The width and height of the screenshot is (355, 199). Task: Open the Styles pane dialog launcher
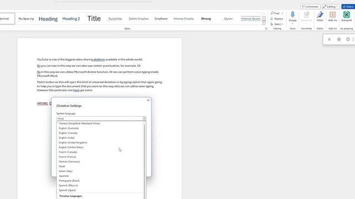[266, 29]
